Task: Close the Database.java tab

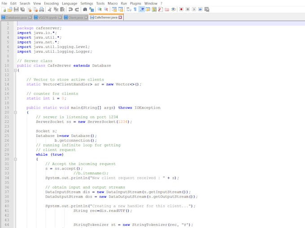Action: [x=30, y=17]
